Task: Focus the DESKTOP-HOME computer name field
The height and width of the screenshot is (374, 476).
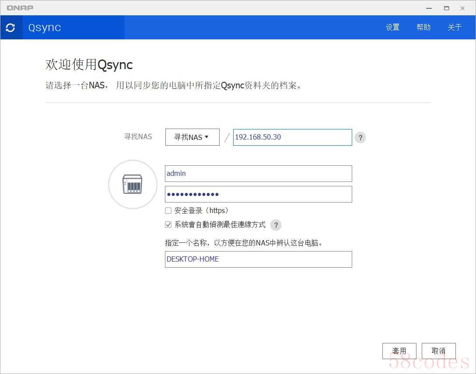Action: [x=259, y=259]
